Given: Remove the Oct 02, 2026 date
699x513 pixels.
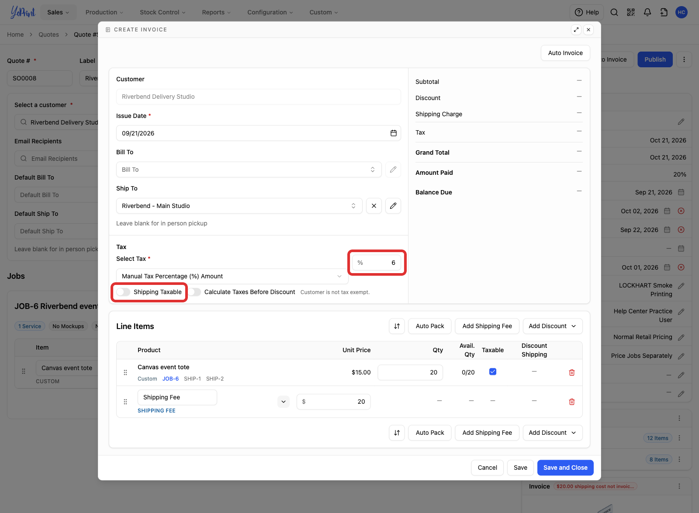Looking at the screenshot, I should (681, 211).
